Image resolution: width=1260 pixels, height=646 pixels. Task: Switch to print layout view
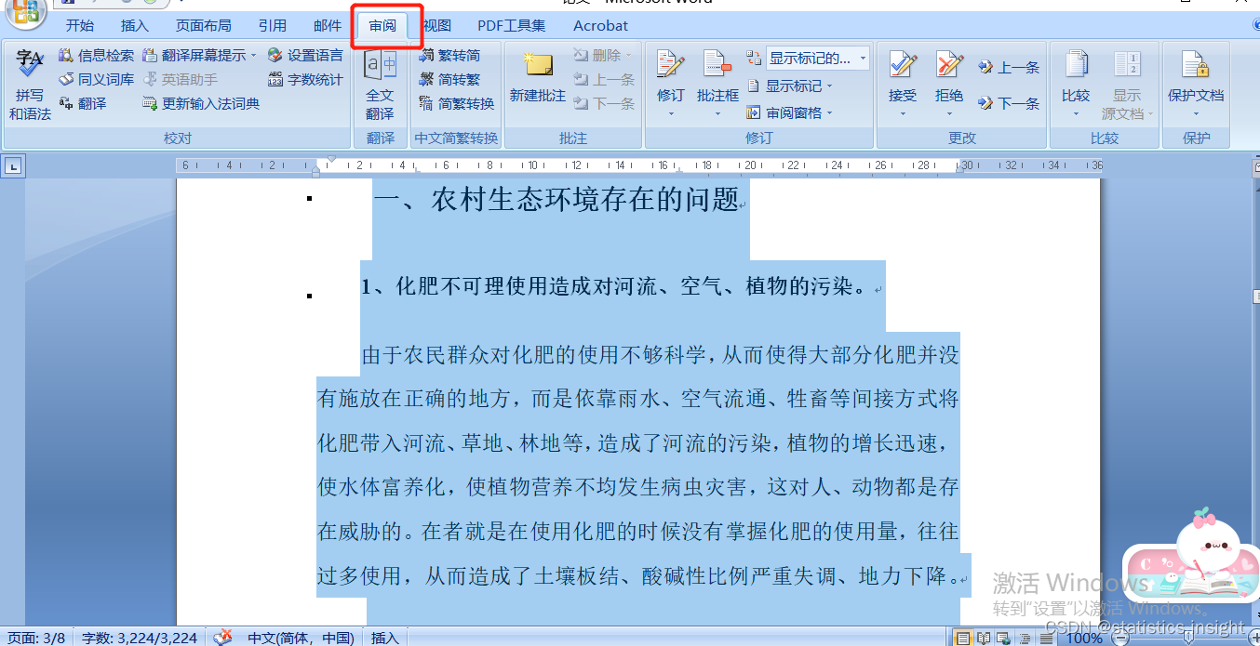963,639
